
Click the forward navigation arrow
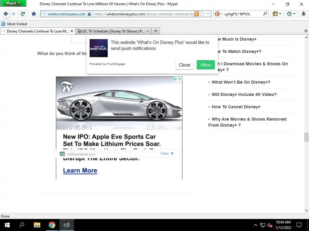click(x=13, y=14)
